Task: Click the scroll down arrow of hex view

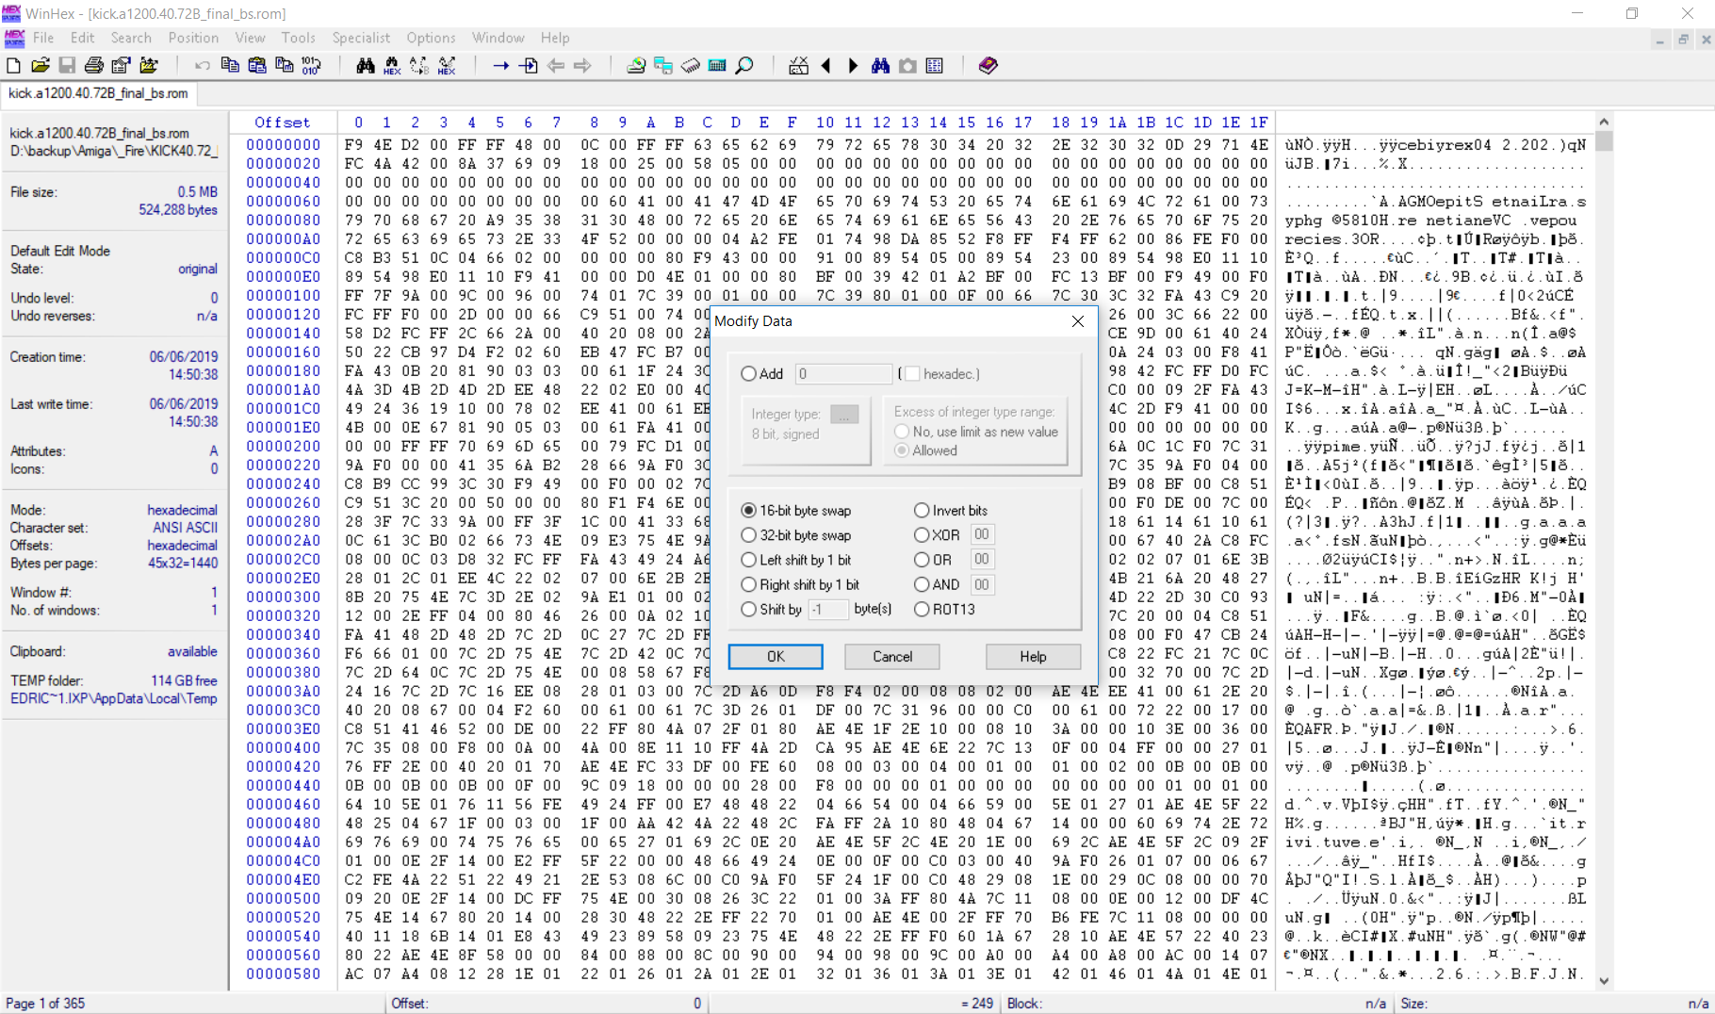Action: tap(1604, 981)
